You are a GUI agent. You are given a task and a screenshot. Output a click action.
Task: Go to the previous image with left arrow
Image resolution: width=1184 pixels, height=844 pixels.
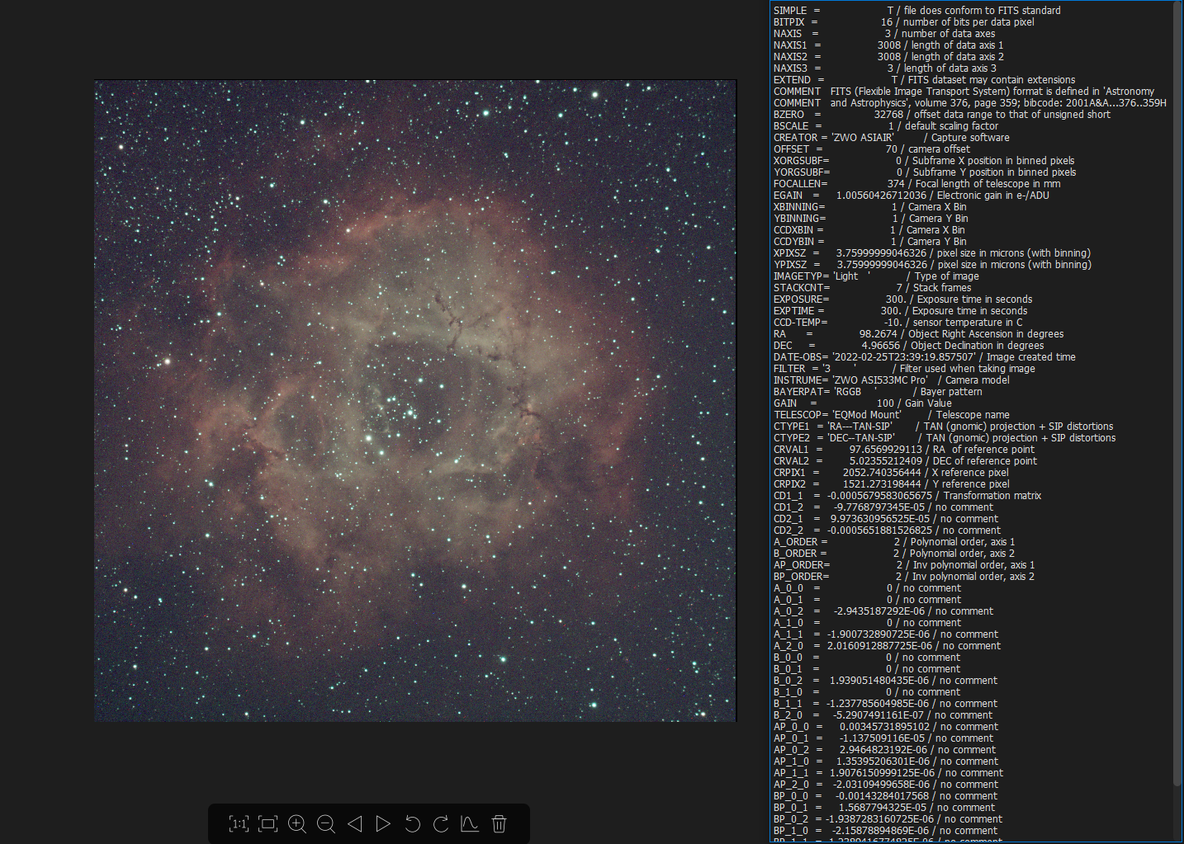pyautogui.click(x=355, y=823)
